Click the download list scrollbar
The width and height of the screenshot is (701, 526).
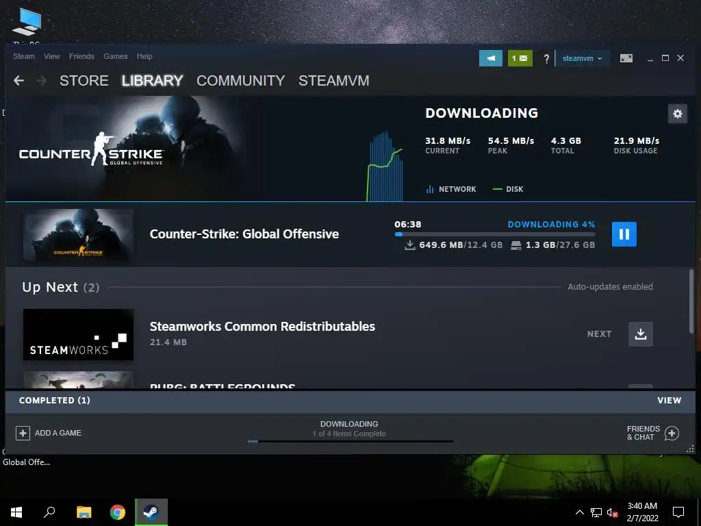pos(692,301)
